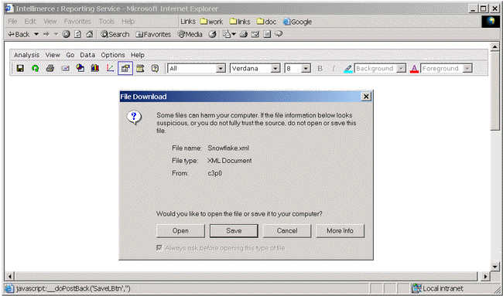503x296 pixels.
Task: Click the horizontal scrollbar right arrow
Action: click(485, 276)
